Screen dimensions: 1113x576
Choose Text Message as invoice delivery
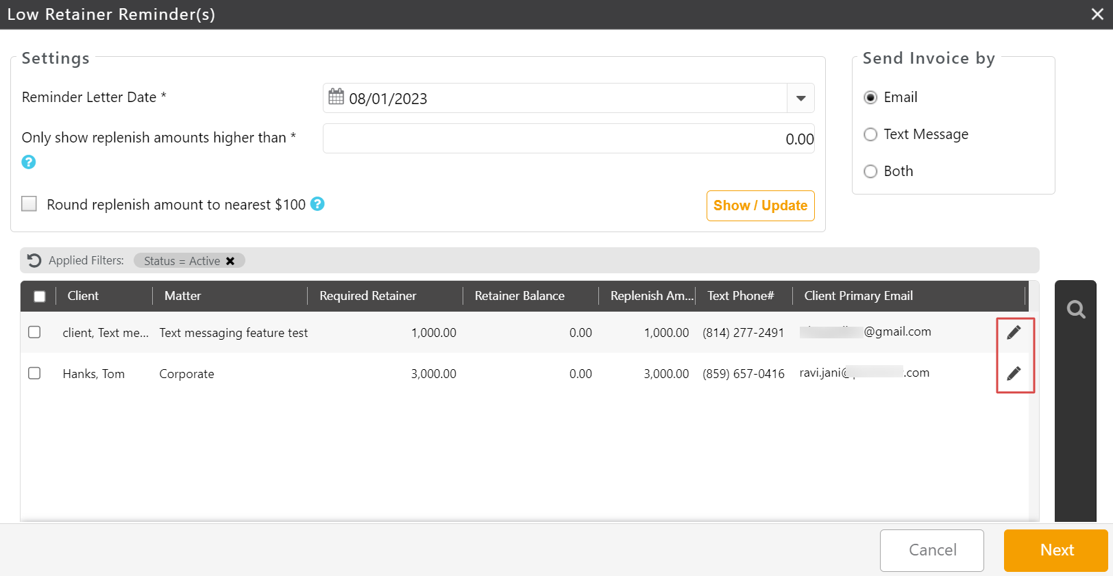(x=870, y=134)
